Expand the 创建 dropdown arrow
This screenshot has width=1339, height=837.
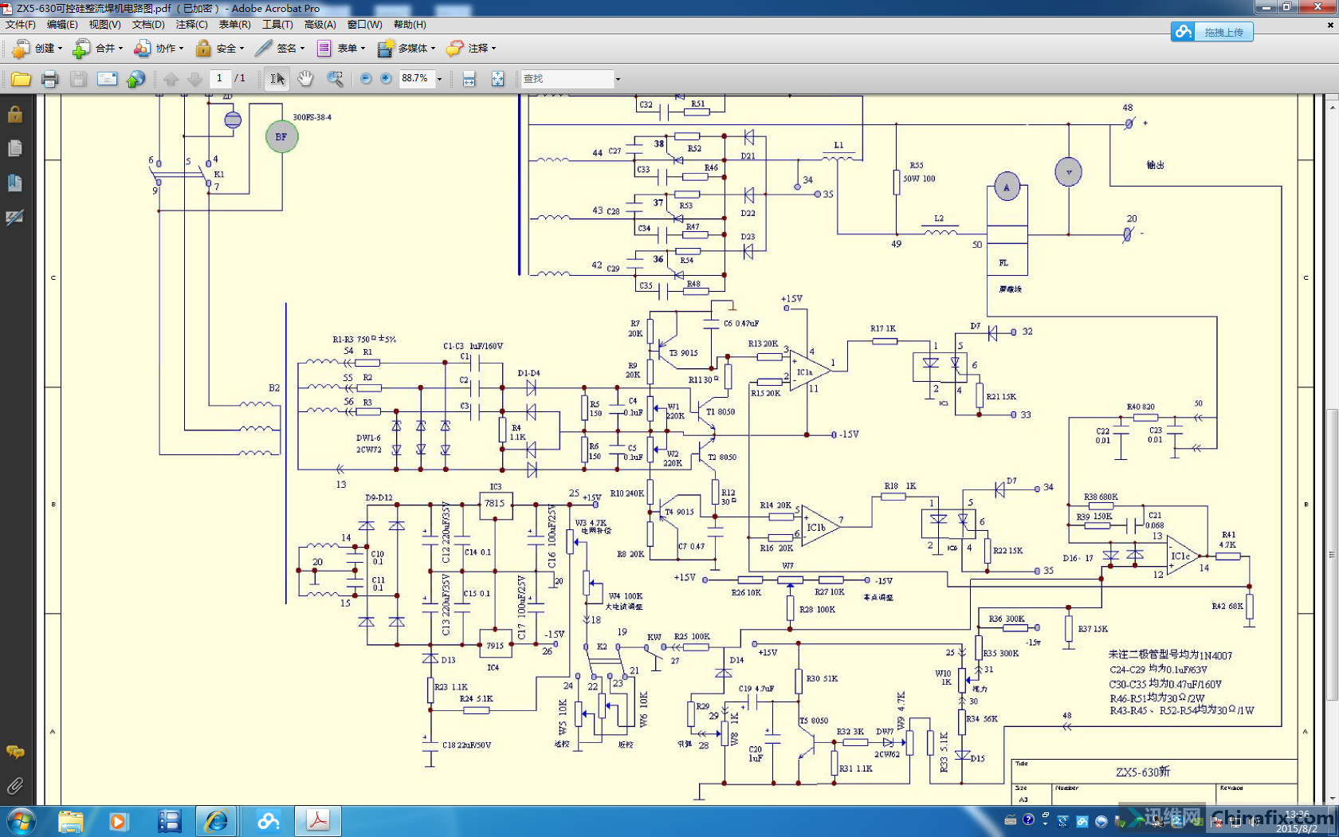coord(60,49)
